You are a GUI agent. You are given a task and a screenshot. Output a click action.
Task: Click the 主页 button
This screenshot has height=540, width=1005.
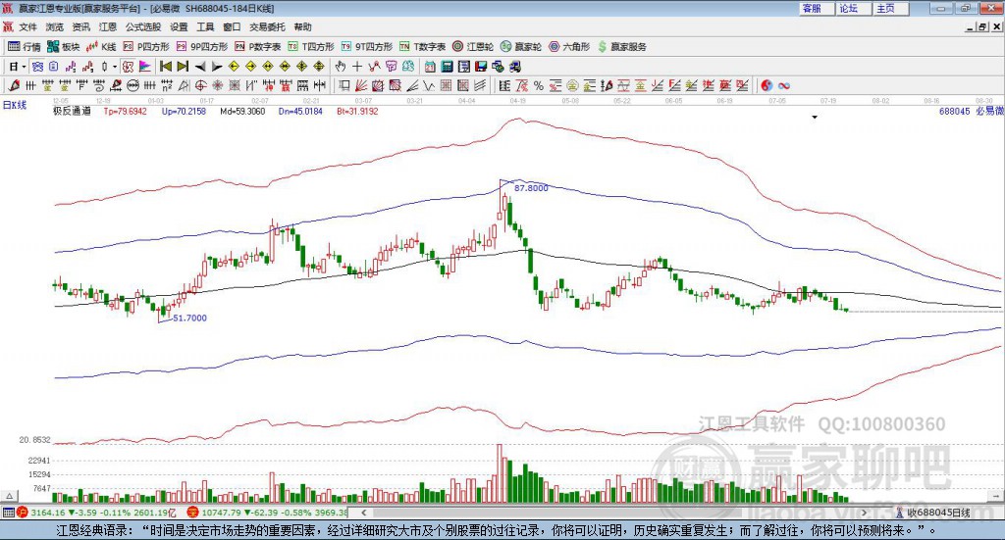tap(891, 8)
